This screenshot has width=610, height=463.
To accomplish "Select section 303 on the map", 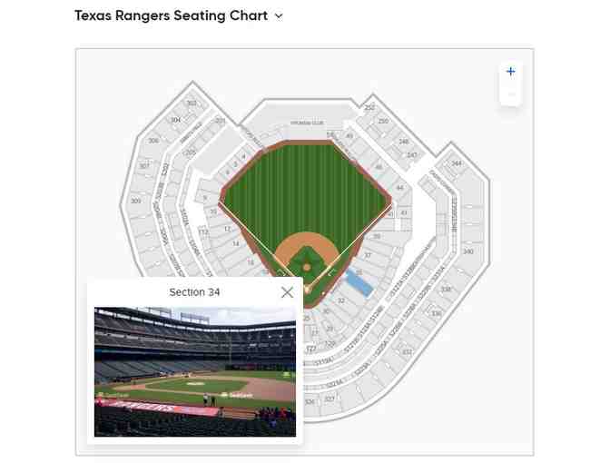I will pyautogui.click(x=192, y=103).
